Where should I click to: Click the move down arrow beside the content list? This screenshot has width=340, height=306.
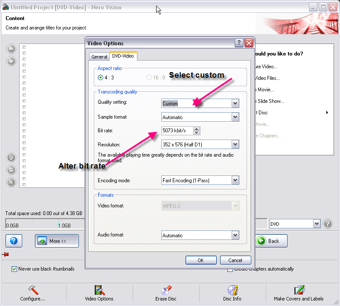coord(11,61)
